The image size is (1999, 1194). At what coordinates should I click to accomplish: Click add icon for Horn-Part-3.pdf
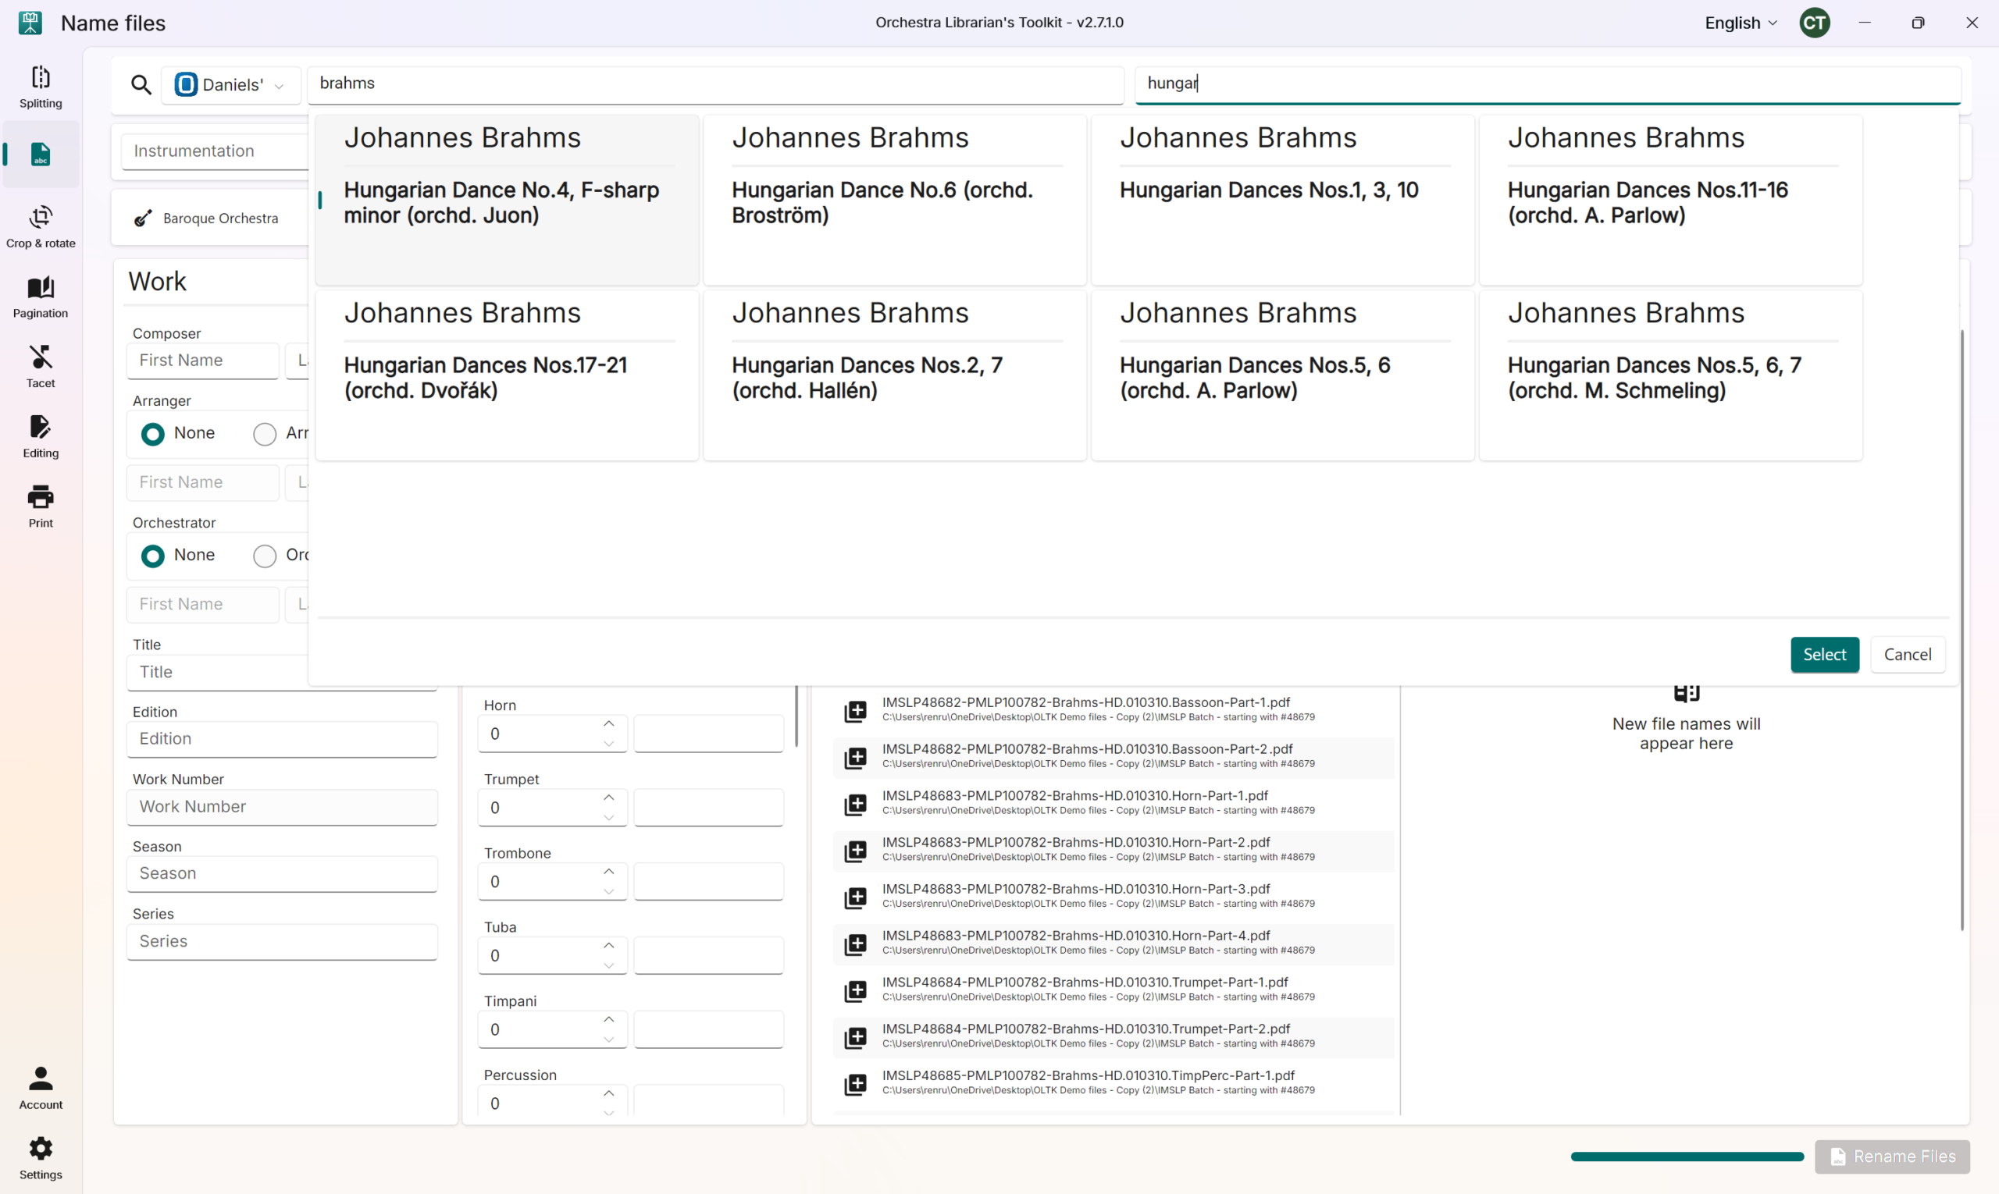tap(855, 897)
